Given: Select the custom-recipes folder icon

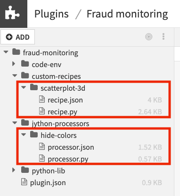Looking at the screenshot, I should pyautogui.click(x=25, y=75).
